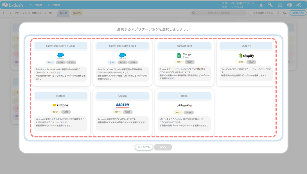Click the logout arrow icon

[x=299, y=5]
